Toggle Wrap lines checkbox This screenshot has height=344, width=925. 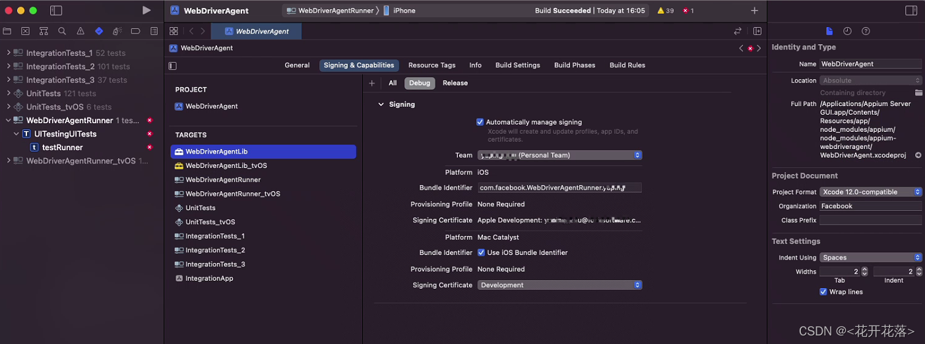coord(823,291)
